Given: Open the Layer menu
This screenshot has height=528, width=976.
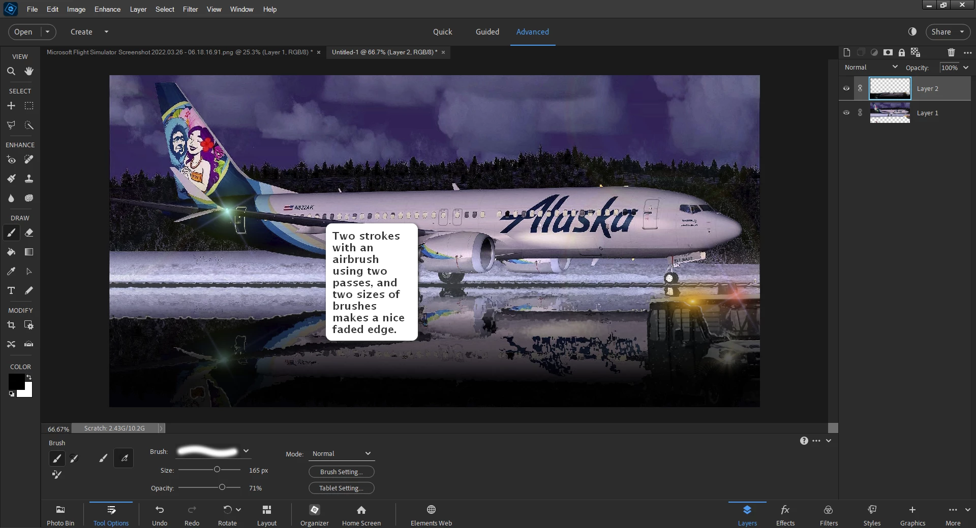Looking at the screenshot, I should (138, 9).
